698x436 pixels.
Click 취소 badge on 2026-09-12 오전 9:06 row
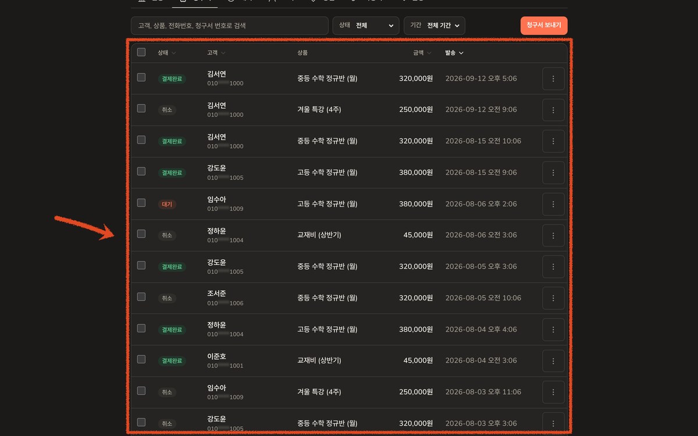pyautogui.click(x=167, y=110)
